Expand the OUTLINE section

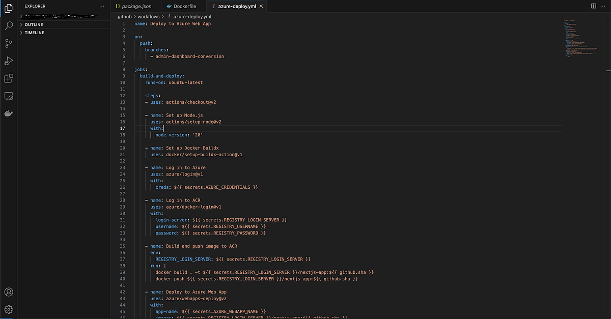coord(65,24)
